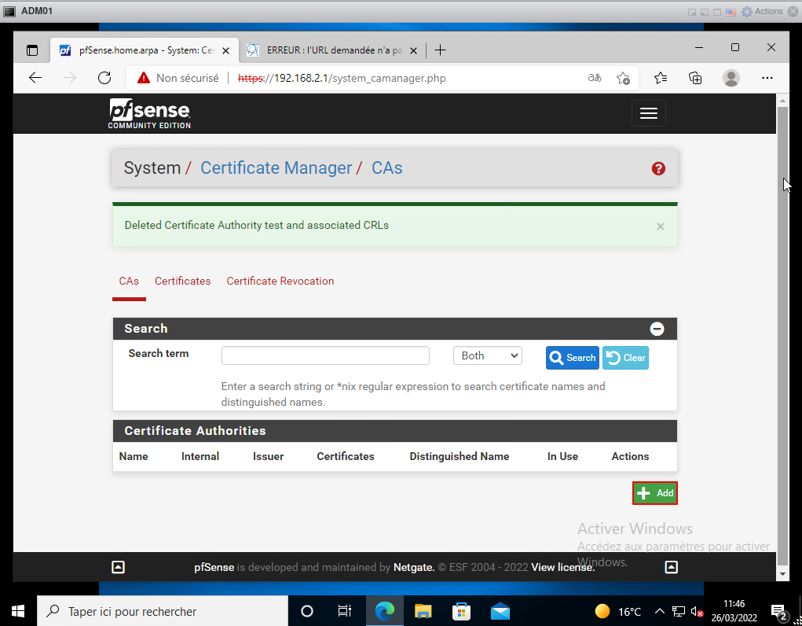802x626 pixels.
Task: Click the pfSense Community Edition logo
Action: pyautogui.click(x=149, y=114)
